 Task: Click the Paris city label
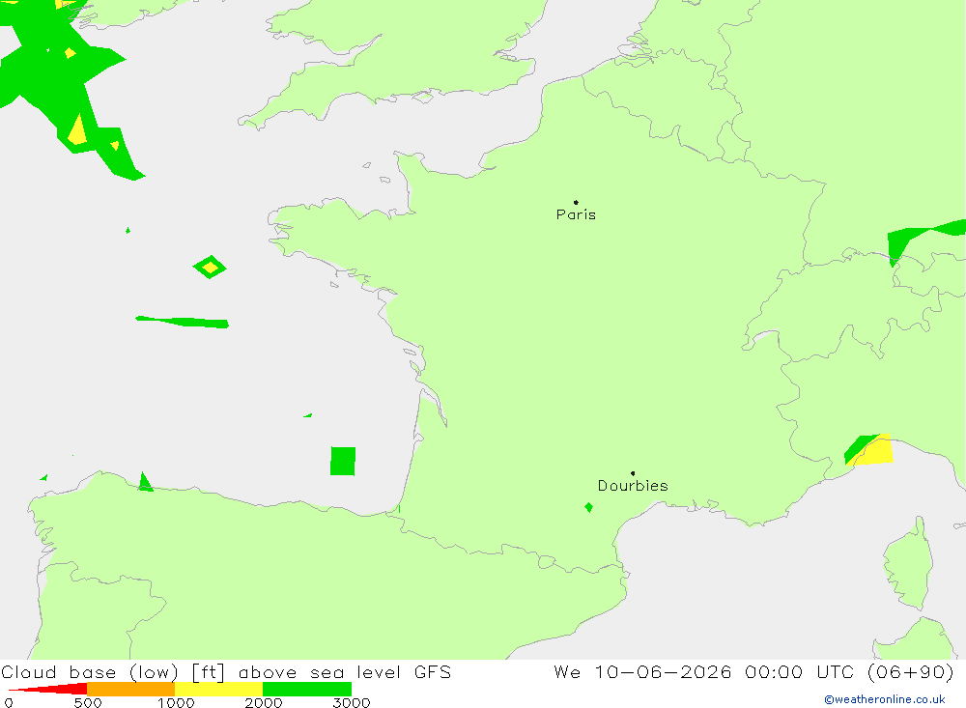pos(576,214)
